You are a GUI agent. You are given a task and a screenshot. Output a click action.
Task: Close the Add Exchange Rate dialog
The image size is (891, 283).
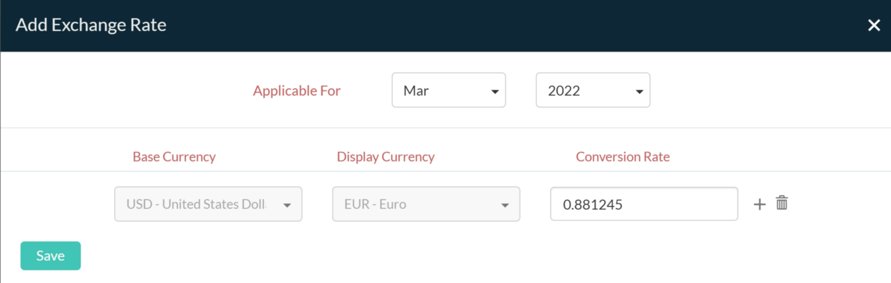coord(874,26)
